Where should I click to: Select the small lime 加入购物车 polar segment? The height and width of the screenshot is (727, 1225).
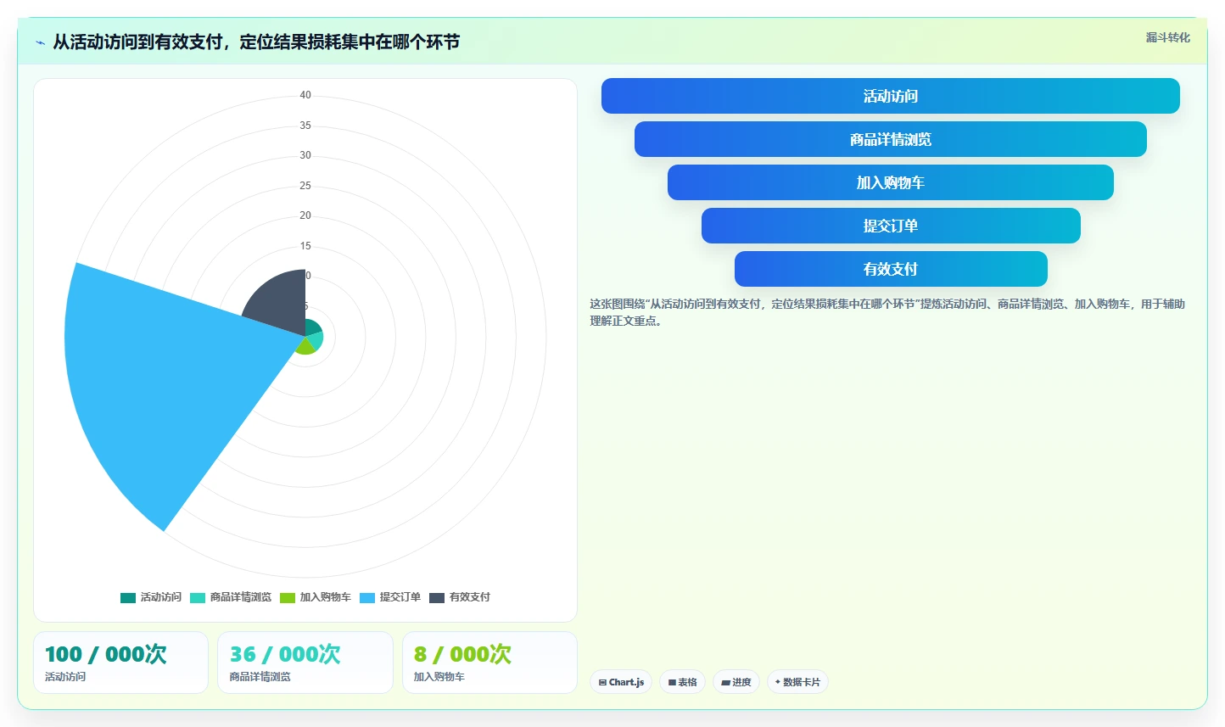click(x=305, y=346)
